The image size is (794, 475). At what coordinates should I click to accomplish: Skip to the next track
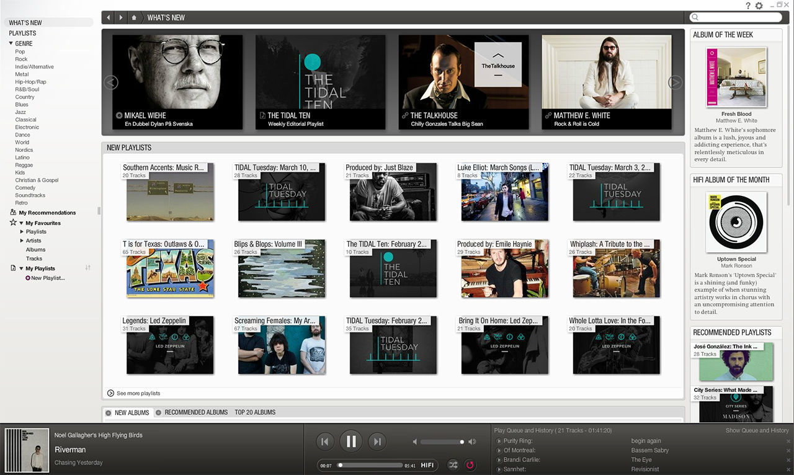tap(377, 442)
